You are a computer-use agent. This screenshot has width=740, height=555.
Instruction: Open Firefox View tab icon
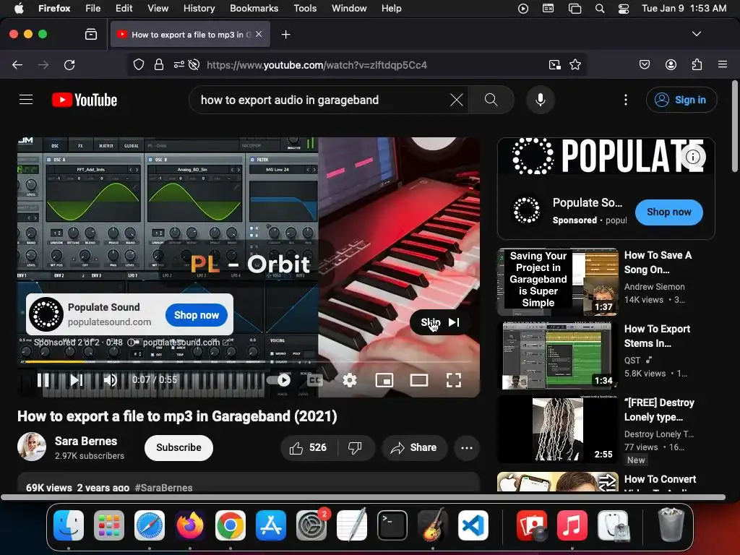[x=90, y=35]
